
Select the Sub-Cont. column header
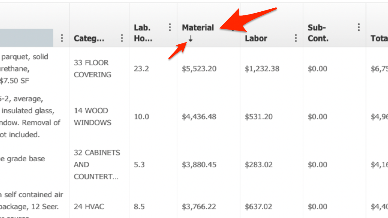point(317,32)
